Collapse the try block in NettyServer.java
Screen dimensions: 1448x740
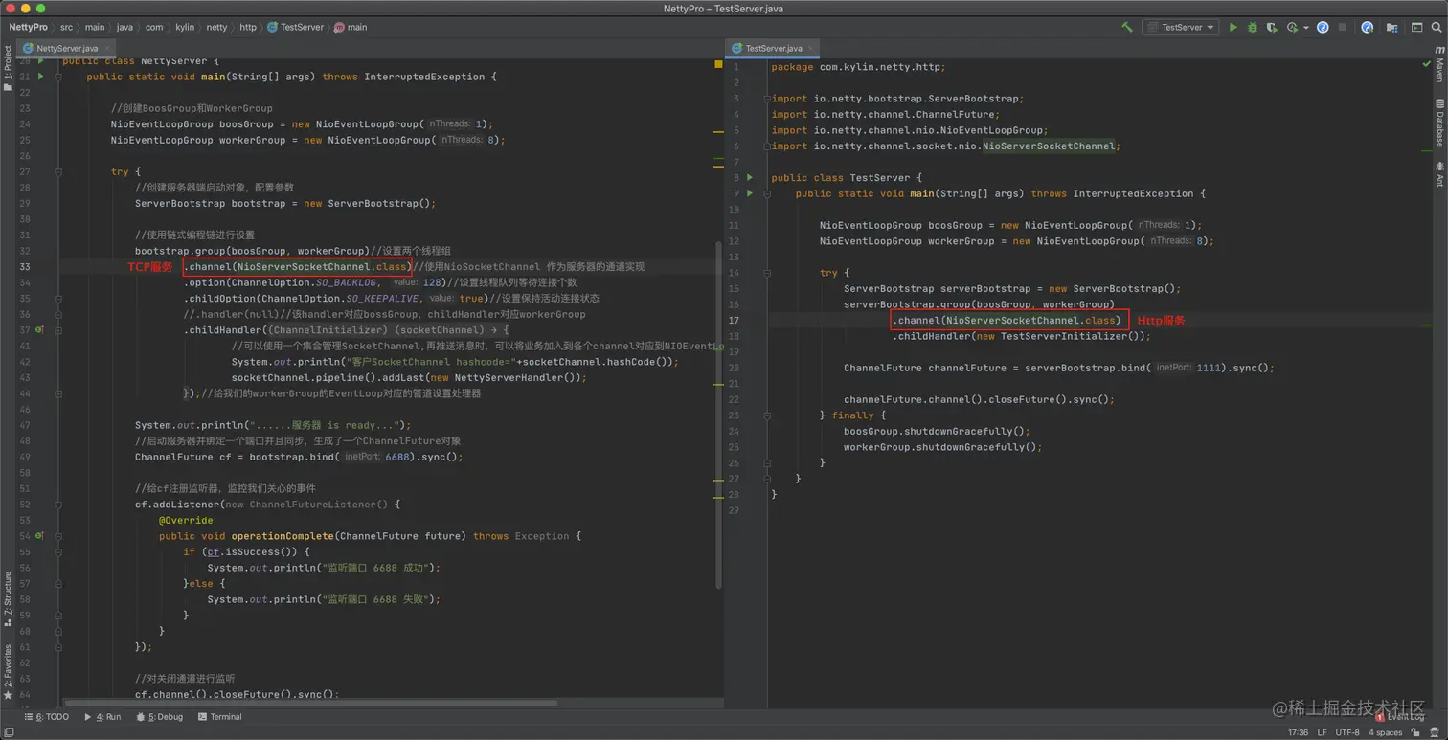(58, 172)
